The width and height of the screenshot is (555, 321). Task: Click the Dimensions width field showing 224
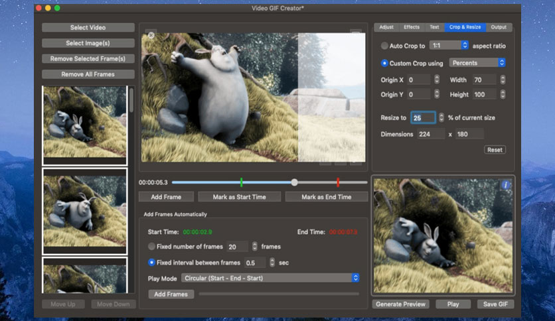pyautogui.click(x=430, y=134)
